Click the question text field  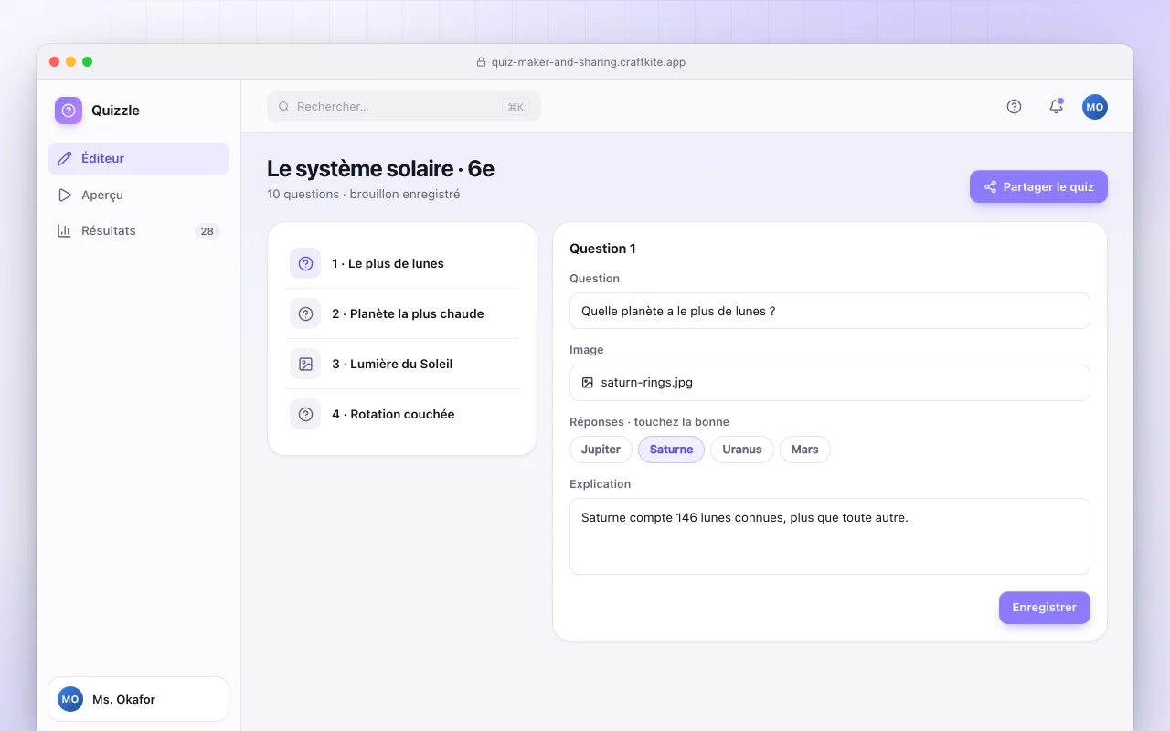(x=830, y=311)
